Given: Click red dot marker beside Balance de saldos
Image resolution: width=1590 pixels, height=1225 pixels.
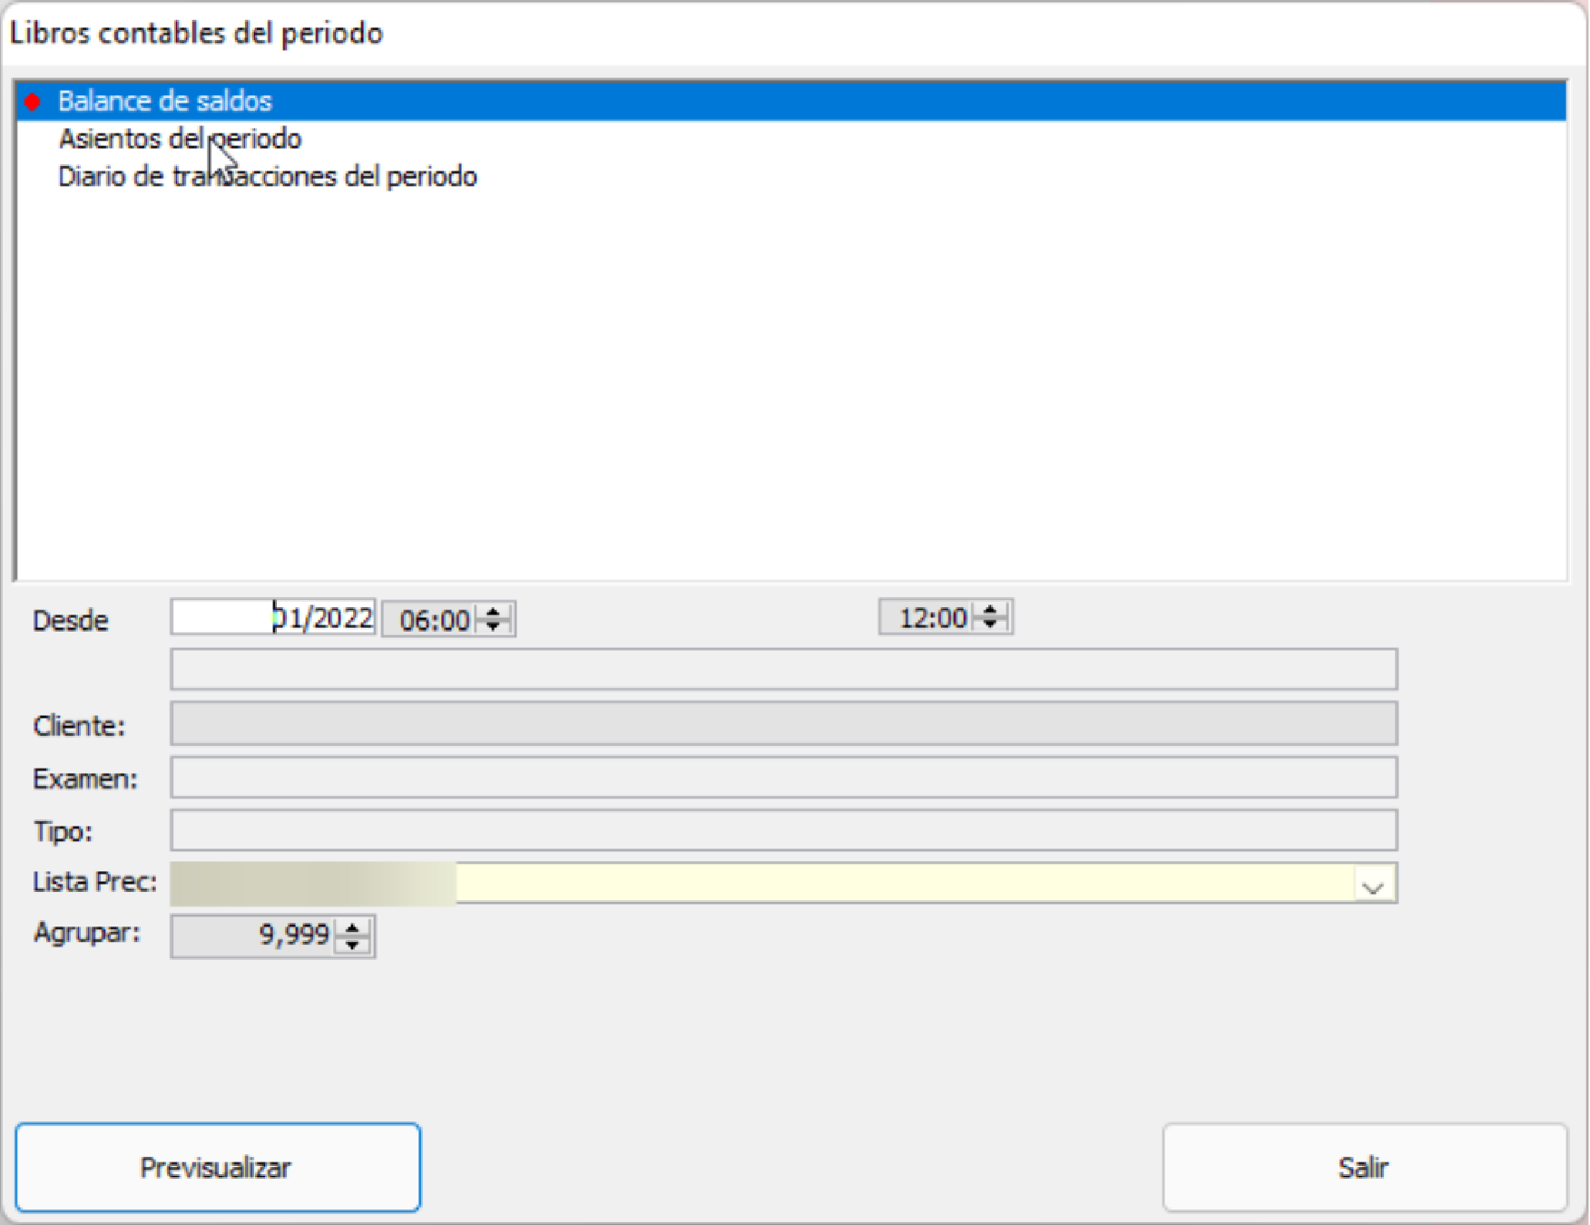Looking at the screenshot, I should [x=33, y=102].
